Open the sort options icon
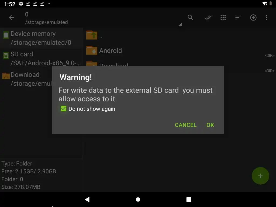 (238, 18)
